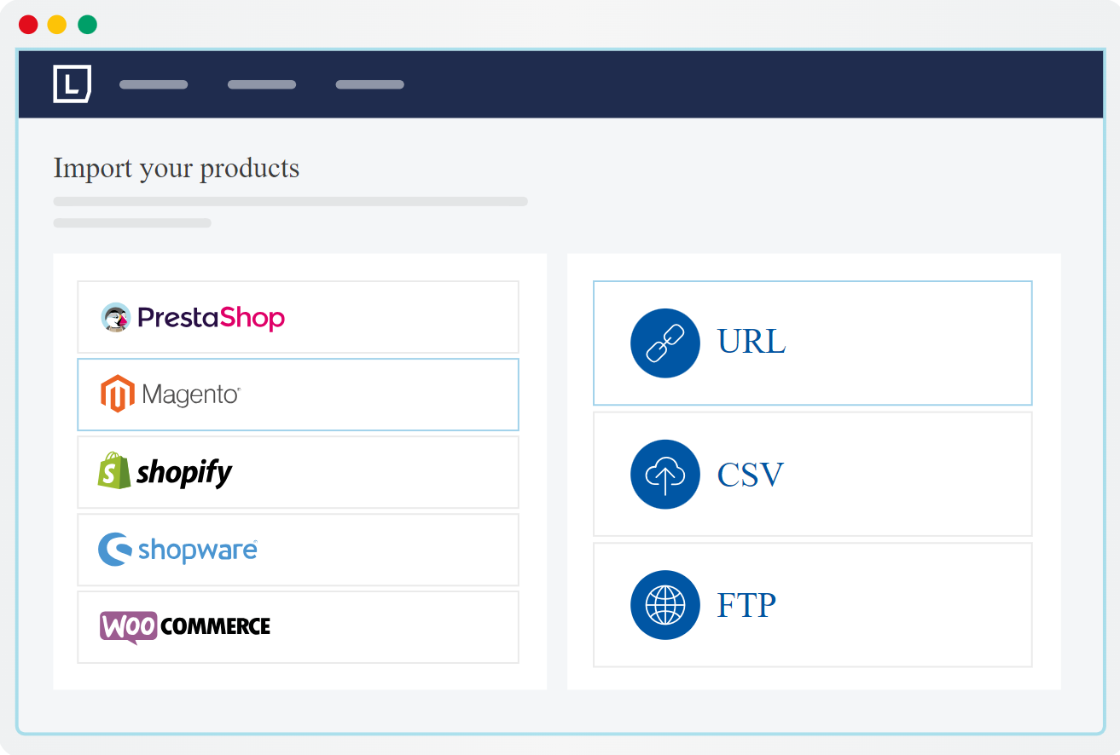Click the 'FTP' text label
The height and width of the screenshot is (755, 1120).
click(x=747, y=606)
